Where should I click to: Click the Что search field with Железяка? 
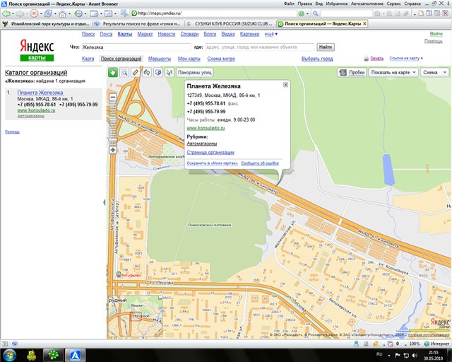136,47
